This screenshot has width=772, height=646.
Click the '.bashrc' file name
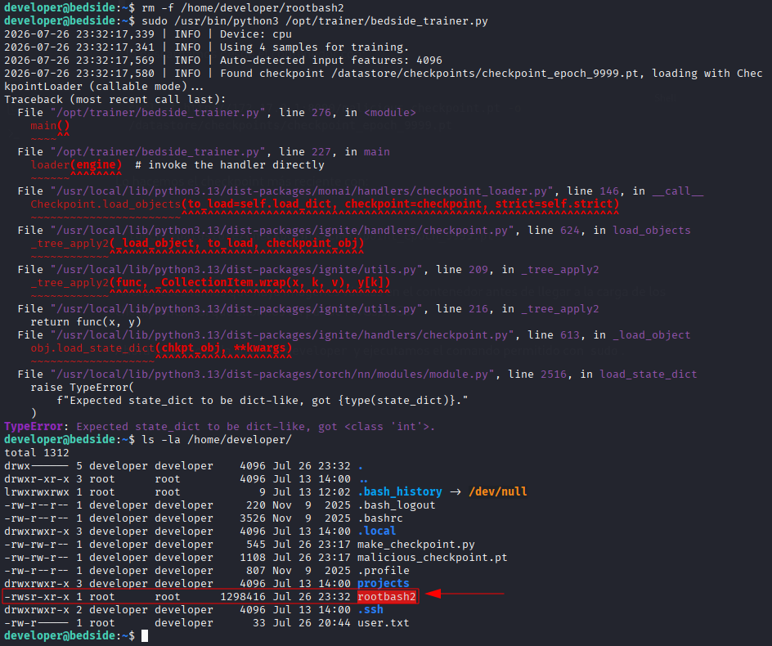click(x=380, y=518)
